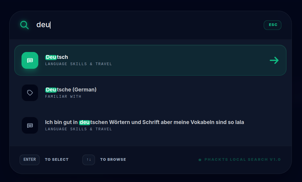Click the green status dot in footer
302x182 pixels.
(x=200, y=160)
